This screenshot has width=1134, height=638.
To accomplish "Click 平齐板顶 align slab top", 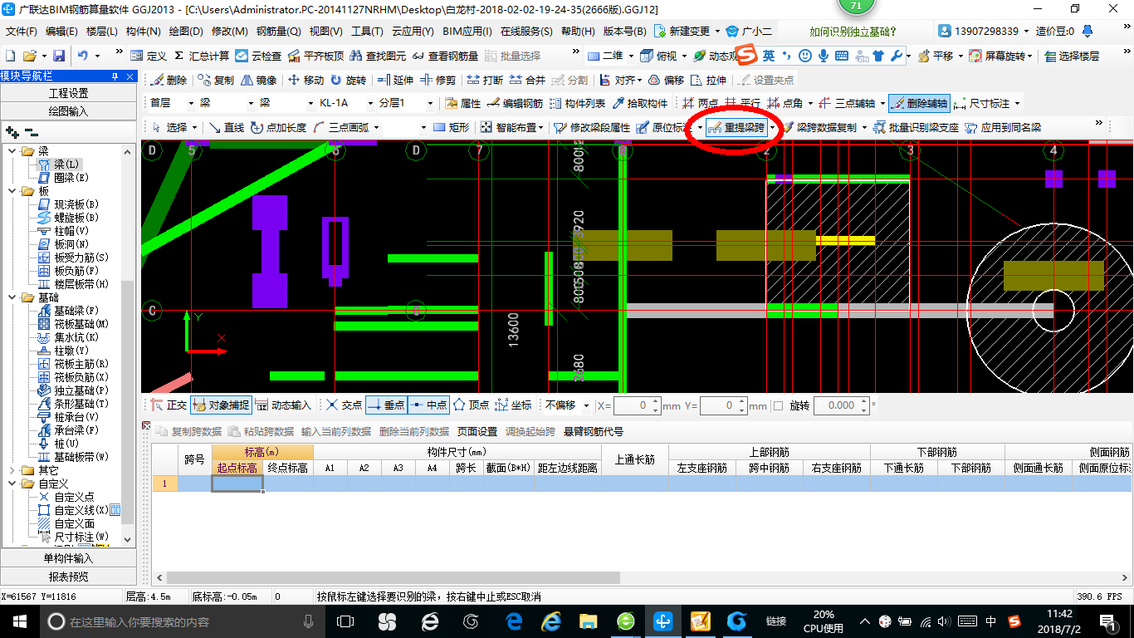I will 315,56.
